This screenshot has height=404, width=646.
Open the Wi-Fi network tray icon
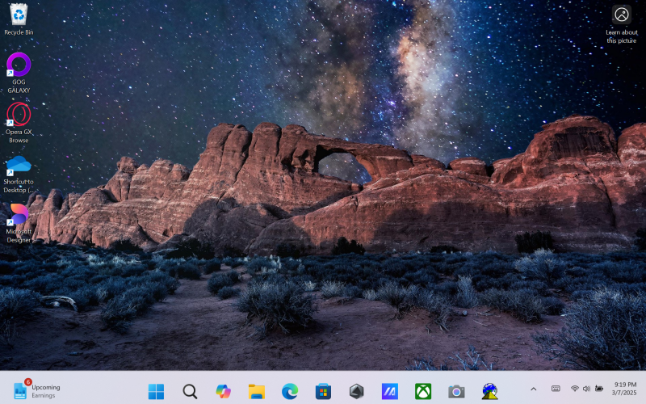[575, 389]
